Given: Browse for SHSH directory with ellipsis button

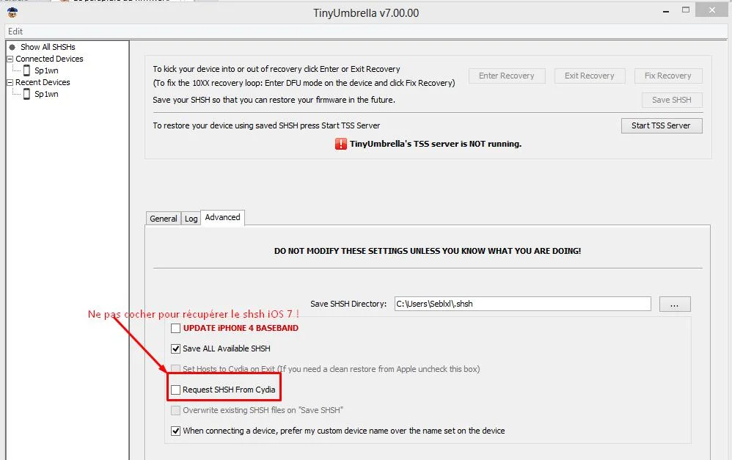Looking at the screenshot, I should pos(675,304).
